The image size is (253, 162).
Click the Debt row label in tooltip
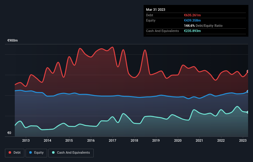pos(149,15)
